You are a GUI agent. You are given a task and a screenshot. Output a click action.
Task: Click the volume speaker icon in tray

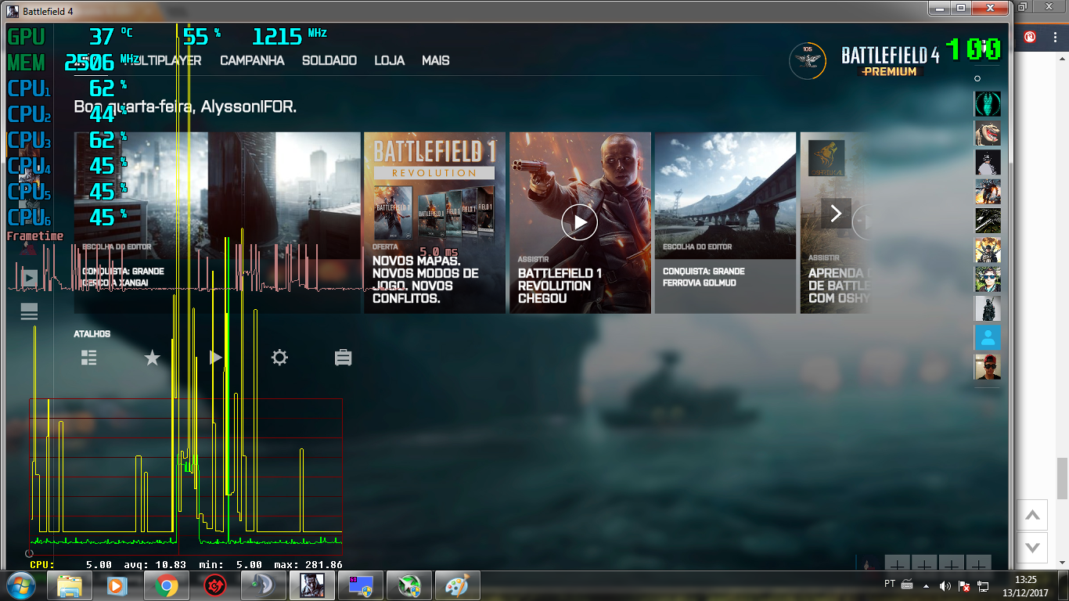[945, 585]
